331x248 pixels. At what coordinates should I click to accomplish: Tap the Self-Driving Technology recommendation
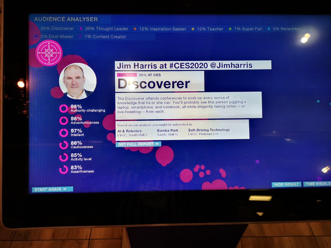(x=209, y=132)
